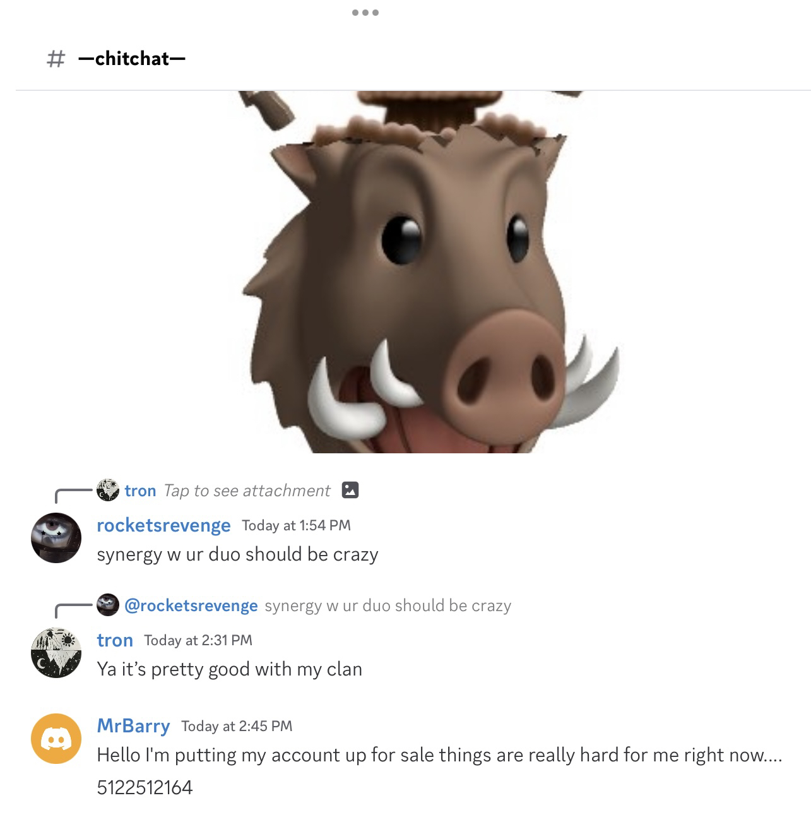The height and width of the screenshot is (822, 811).
Task: Open the @rocketsrevenge mention
Action: [x=191, y=605]
